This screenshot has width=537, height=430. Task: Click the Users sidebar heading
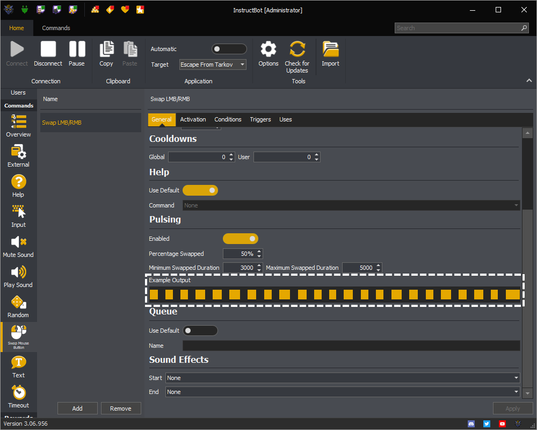coord(18,92)
